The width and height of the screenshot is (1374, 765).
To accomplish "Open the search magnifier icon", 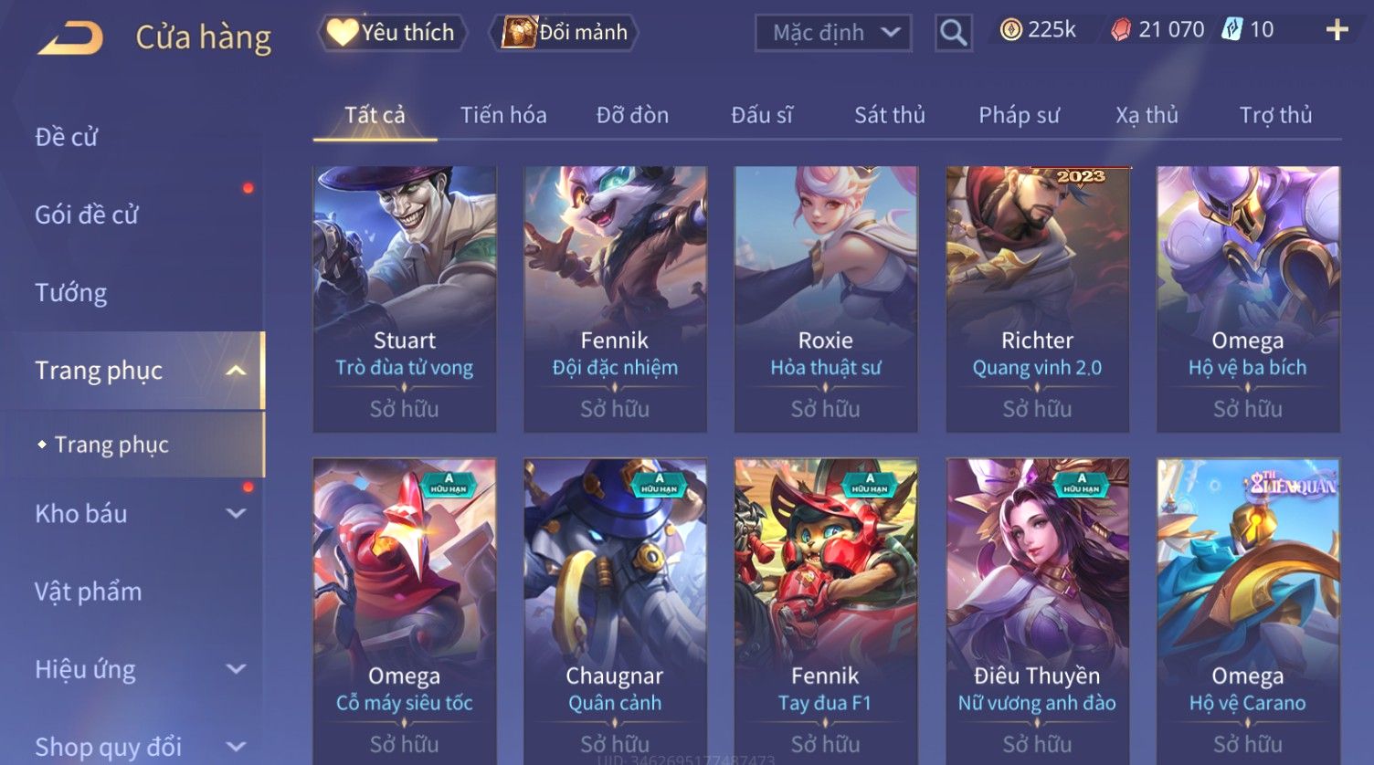I will point(953,34).
